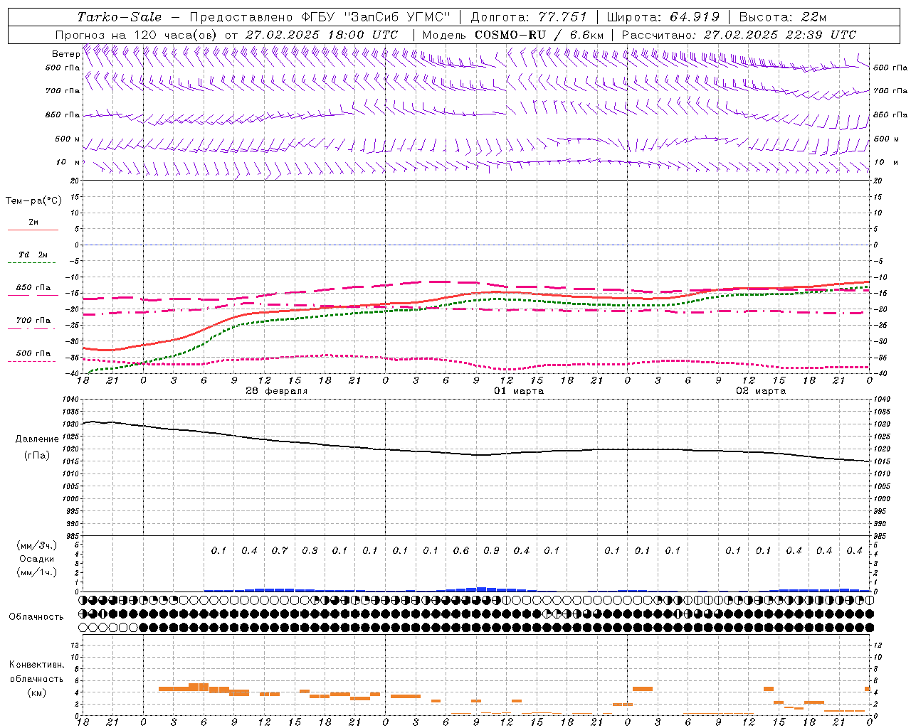Viewport: 911px width, 728px height.
Task: Click the Высота: 22м header field
Action: pos(783,17)
